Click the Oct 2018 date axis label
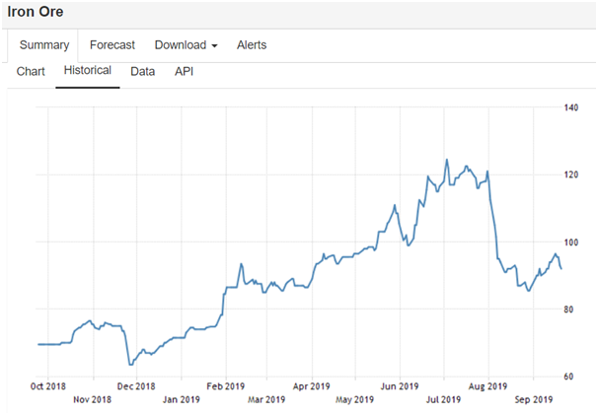 point(48,386)
